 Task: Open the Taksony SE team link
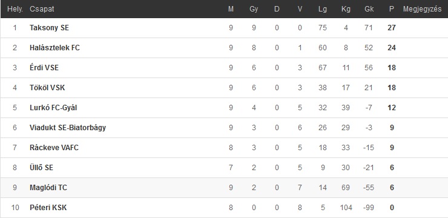[x=49, y=28]
